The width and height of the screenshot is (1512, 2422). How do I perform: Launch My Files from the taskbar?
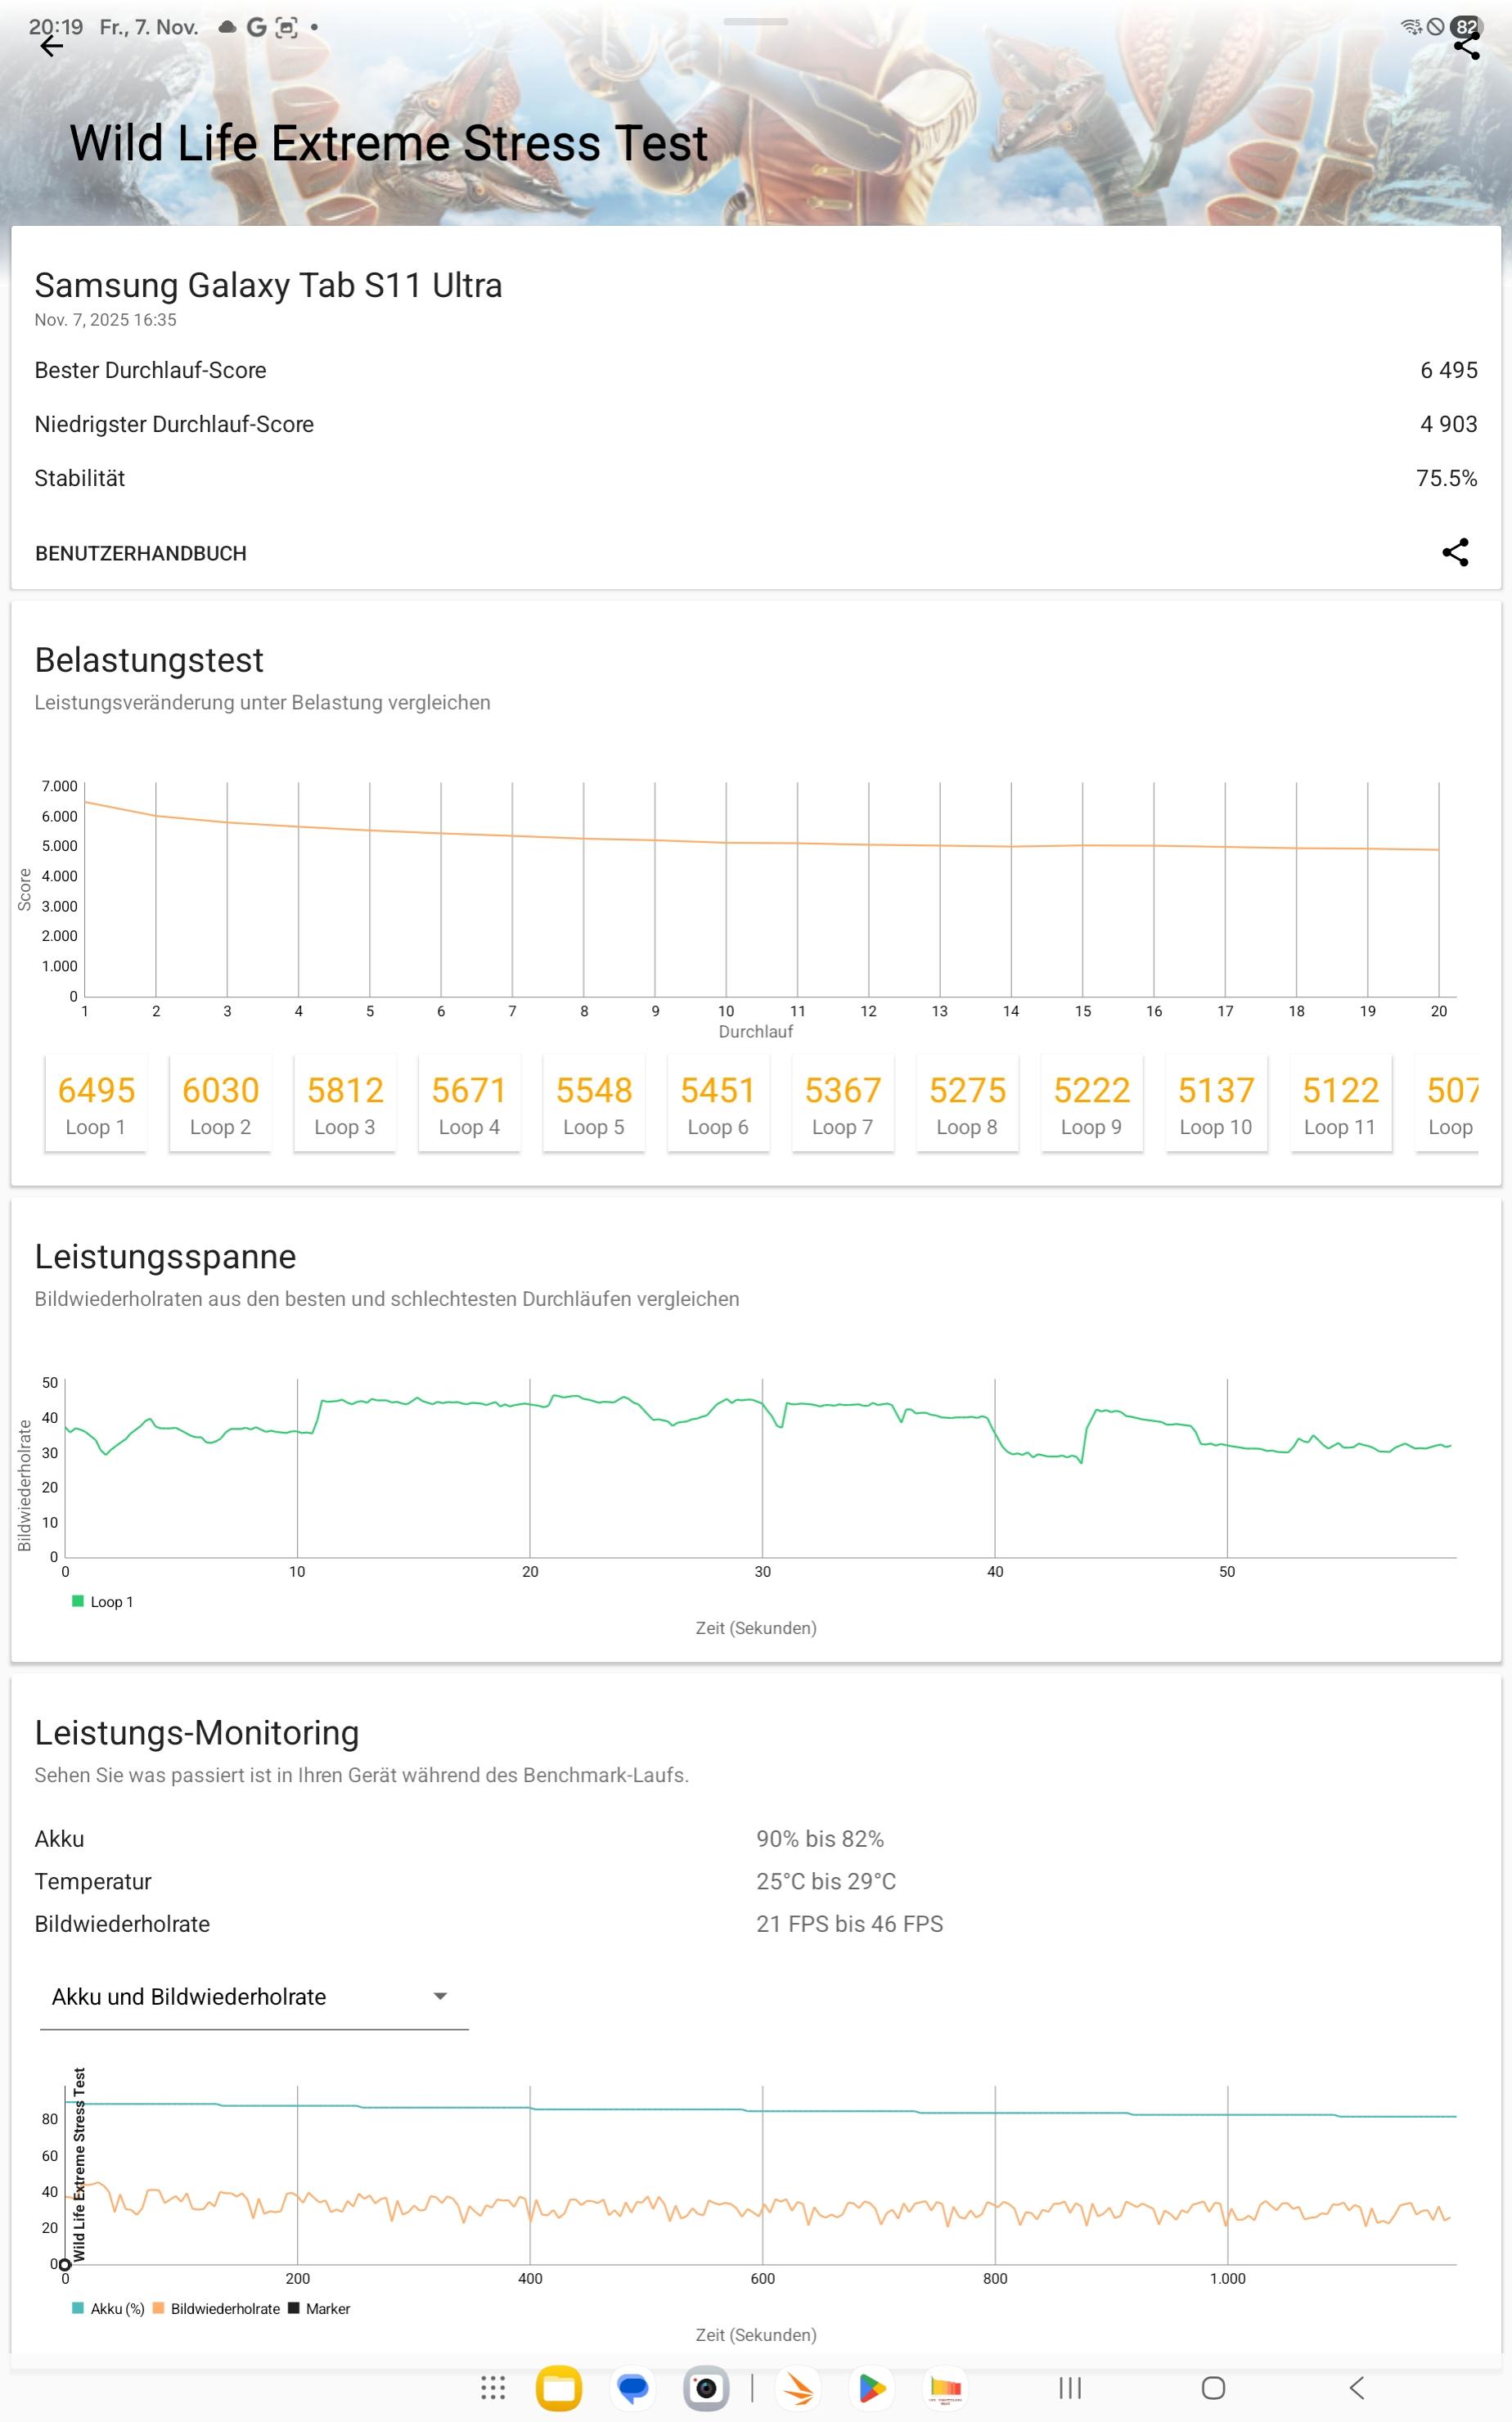coord(559,2388)
